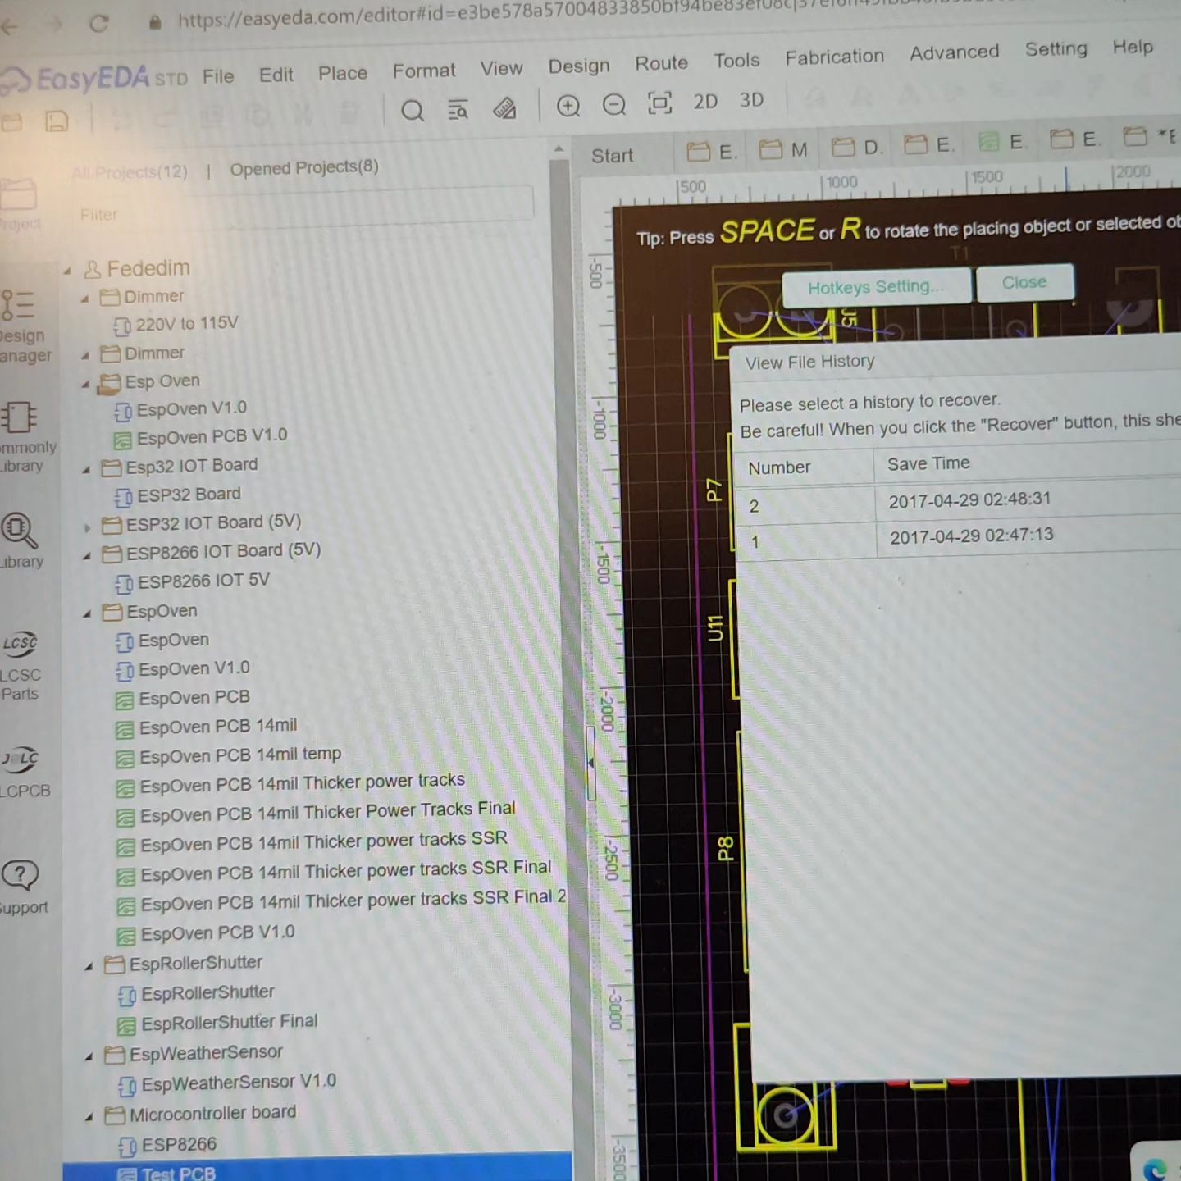1181x1181 pixels.
Task: Select history row 1 saved 02:47:13
Action: 958,538
